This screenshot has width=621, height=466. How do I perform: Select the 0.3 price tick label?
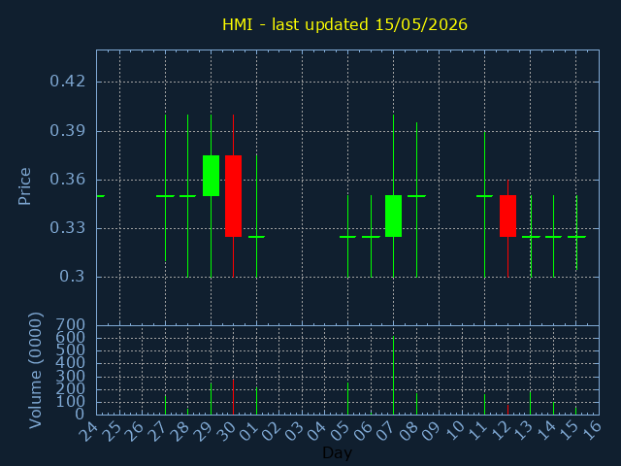72,276
